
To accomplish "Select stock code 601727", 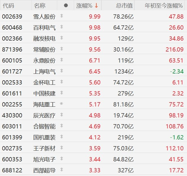I will tap(12, 72).
